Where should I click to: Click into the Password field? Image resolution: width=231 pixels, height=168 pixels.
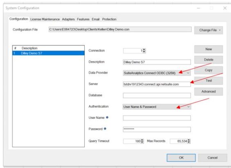tap(157, 129)
